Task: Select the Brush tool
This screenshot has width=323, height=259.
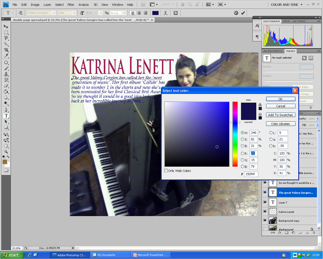Action: point(6,68)
